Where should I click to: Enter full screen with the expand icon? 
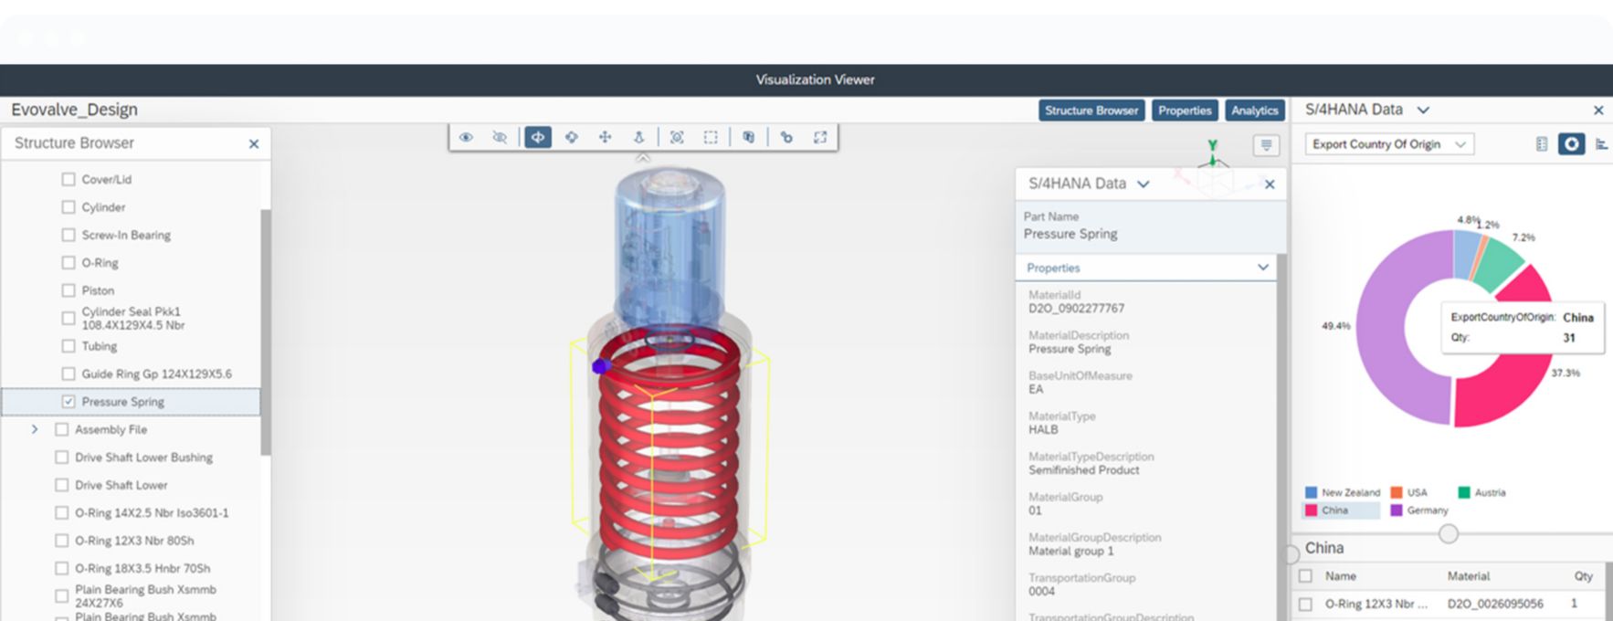tap(820, 137)
